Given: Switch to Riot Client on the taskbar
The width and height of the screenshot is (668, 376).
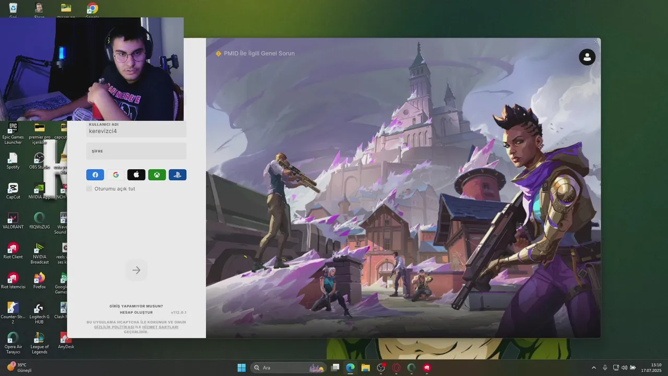Looking at the screenshot, I should (x=427, y=368).
